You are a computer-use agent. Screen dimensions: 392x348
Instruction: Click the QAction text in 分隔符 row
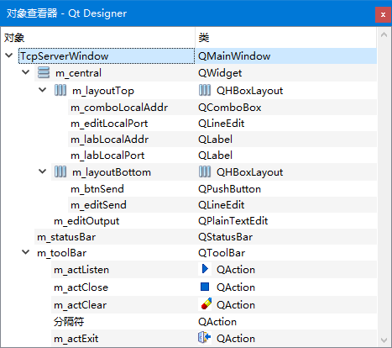tap(217, 322)
